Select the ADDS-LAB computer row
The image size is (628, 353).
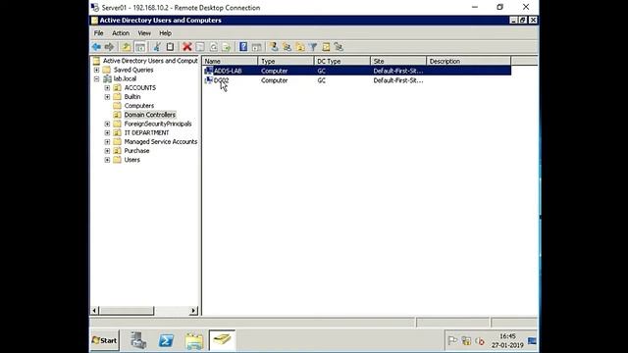pos(357,71)
